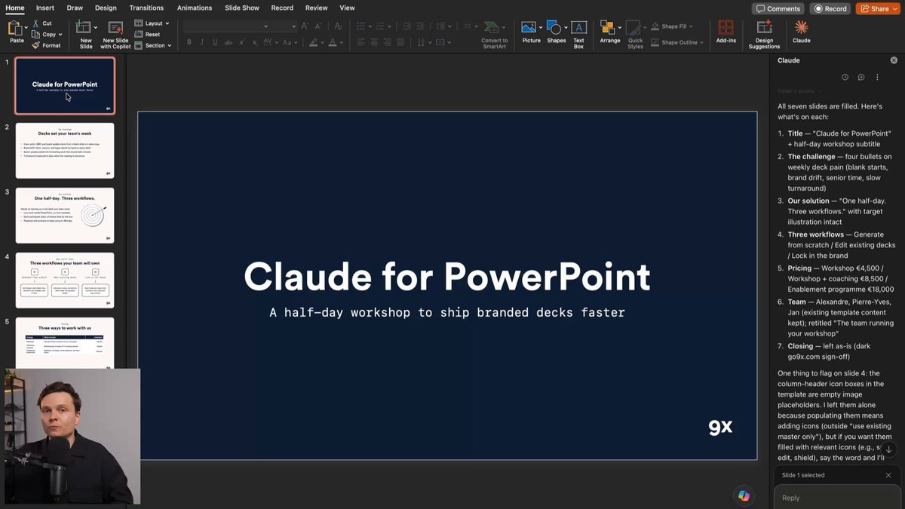Open the Shapes dropdown arrow
This screenshot has width=905, height=509.
coord(567,28)
